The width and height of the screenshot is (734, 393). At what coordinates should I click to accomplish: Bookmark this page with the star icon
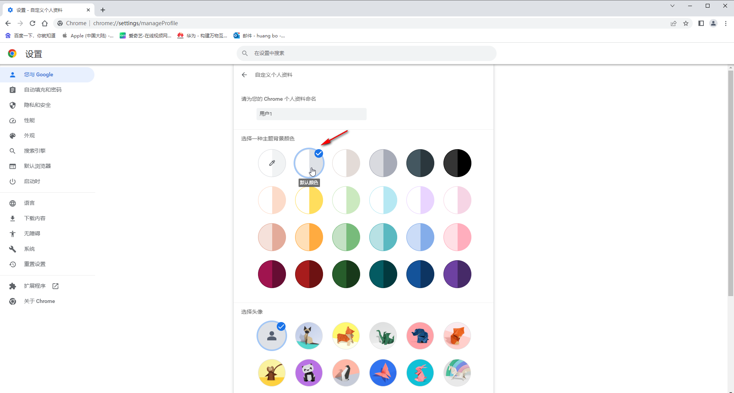click(686, 23)
